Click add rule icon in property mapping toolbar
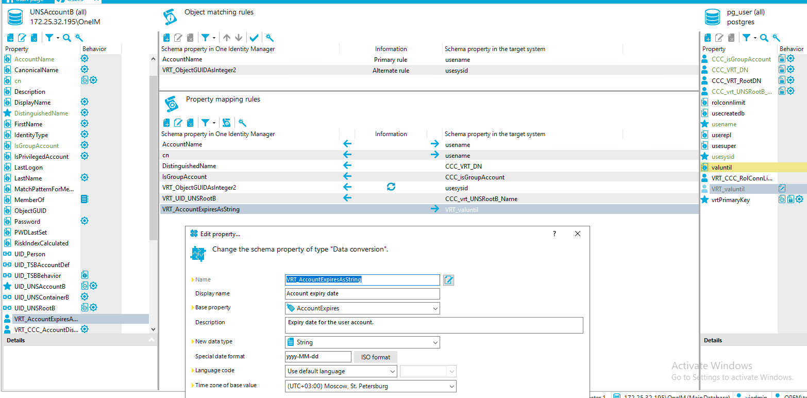This screenshot has height=398, width=807. tap(166, 123)
